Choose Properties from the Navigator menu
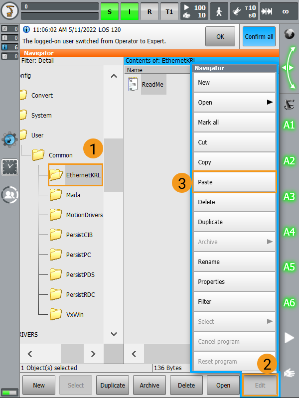Image resolution: width=299 pixels, height=398 pixels. (235, 282)
